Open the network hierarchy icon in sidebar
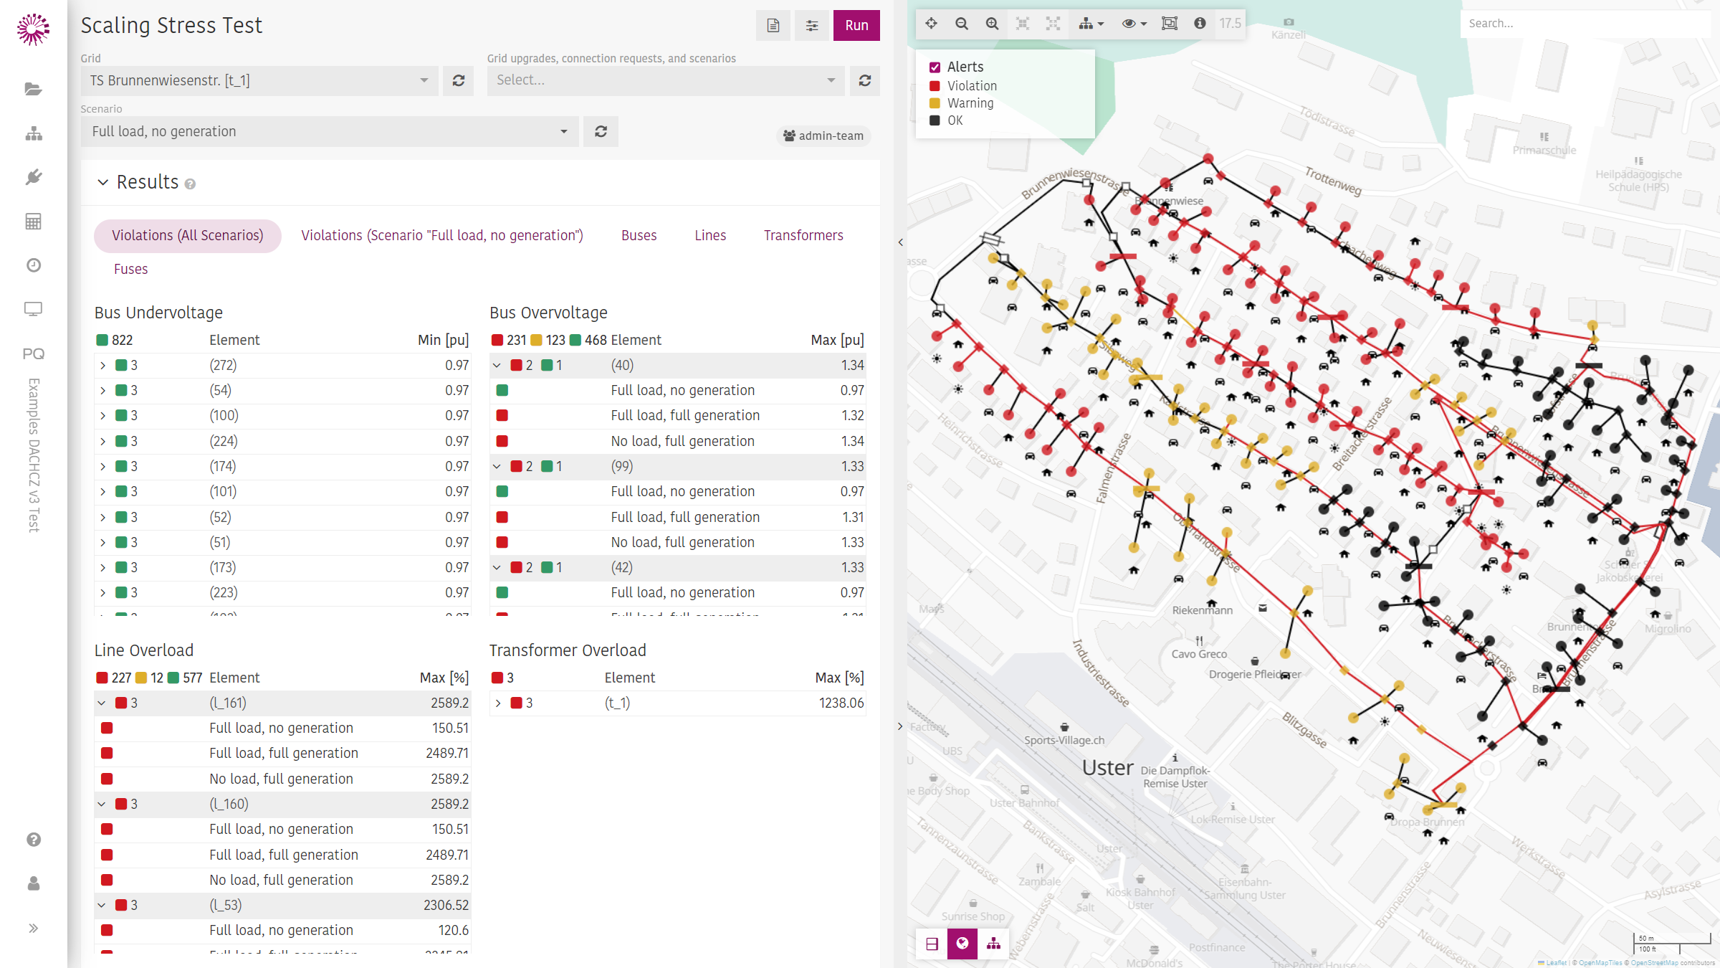The height and width of the screenshot is (968, 1720). click(33, 133)
